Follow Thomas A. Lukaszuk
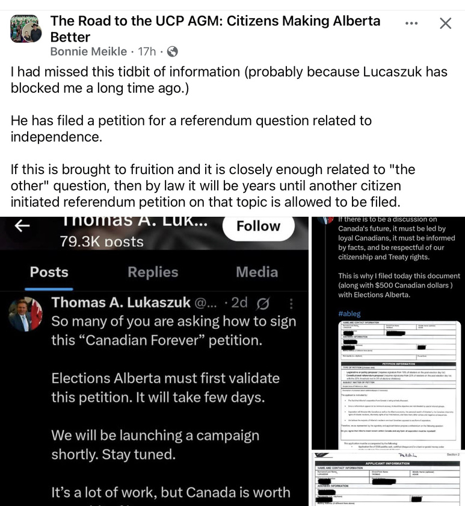Screen dimensions: 465x506 259,226
